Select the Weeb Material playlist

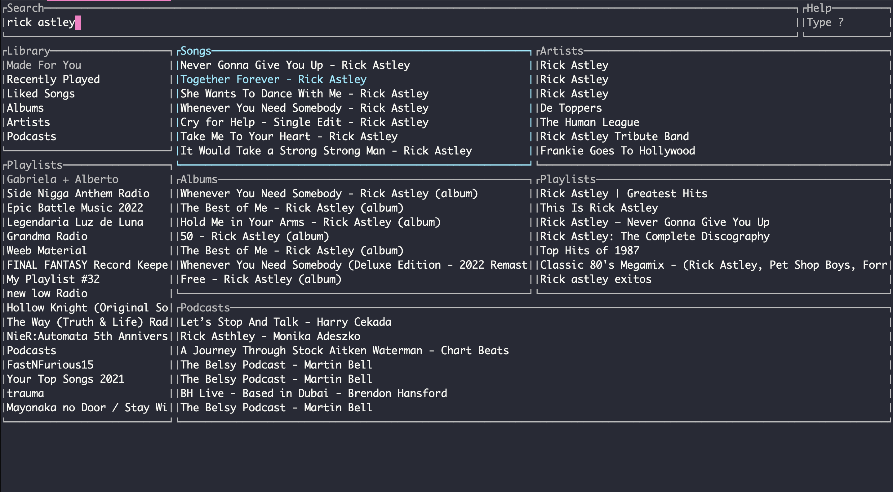(47, 251)
